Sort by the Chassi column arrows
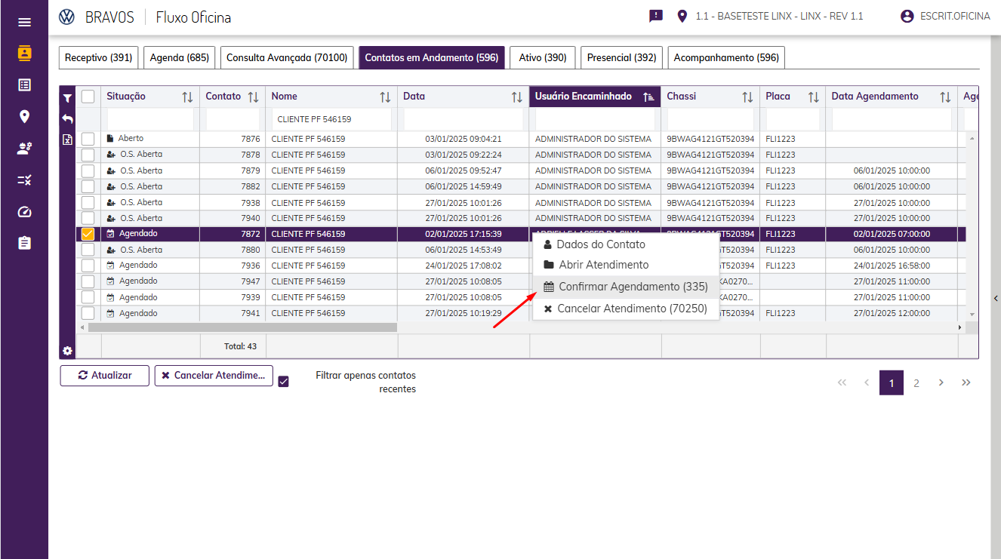Image resolution: width=1001 pixels, height=559 pixels. tap(747, 97)
